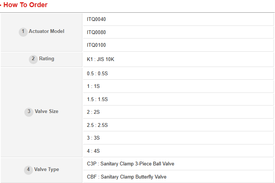This screenshot has width=275, height=183.
Task: Click the 4 : 4S valve size
Action: click(93, 151)
